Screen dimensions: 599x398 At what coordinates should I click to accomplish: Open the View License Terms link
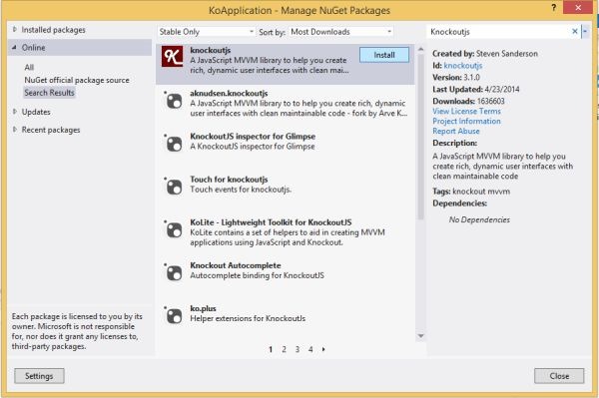(466, 111)
